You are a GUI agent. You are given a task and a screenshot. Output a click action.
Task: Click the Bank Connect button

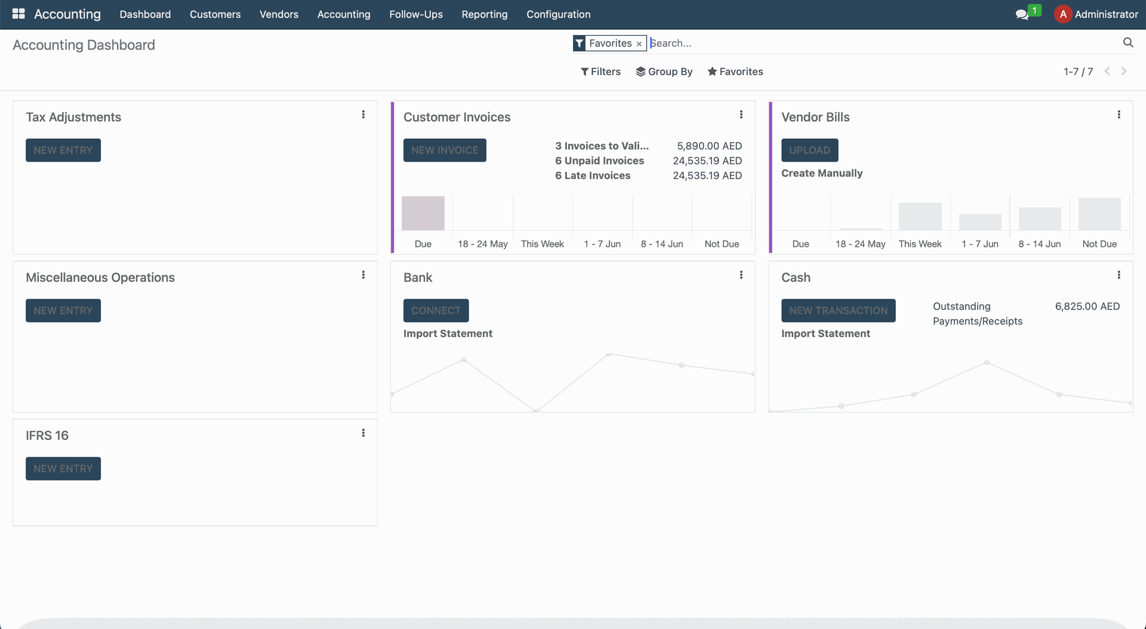[436, 311]
